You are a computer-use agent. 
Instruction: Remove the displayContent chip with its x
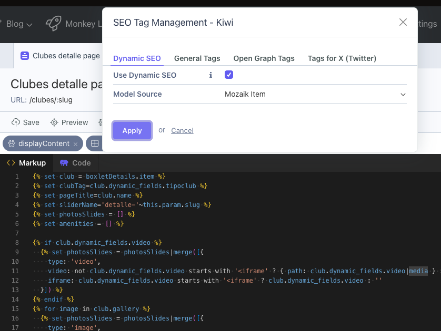click(75, 144)
